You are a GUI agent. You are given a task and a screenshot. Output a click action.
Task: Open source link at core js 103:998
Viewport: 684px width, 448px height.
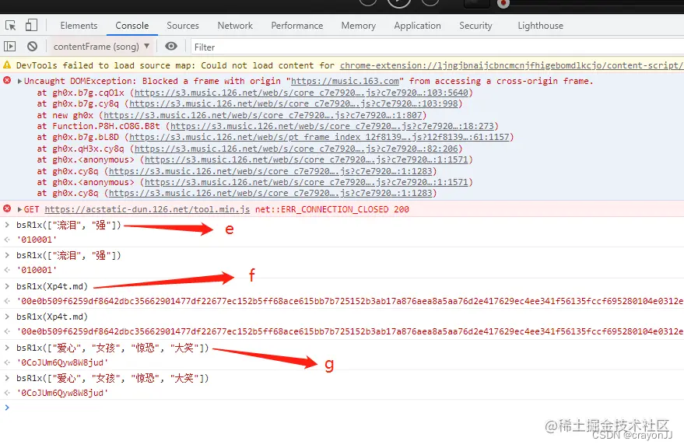(293, 103)
